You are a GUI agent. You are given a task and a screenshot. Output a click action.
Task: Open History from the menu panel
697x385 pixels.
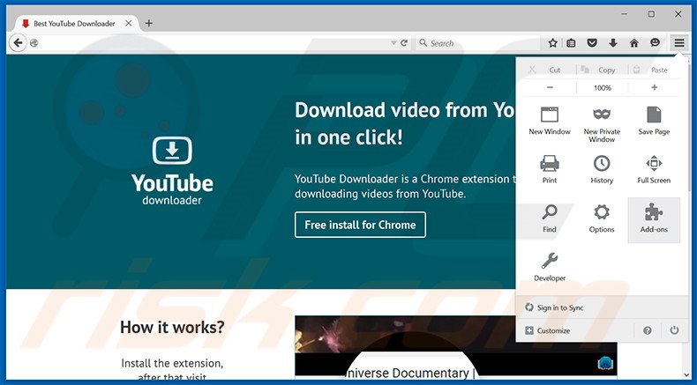tap(602, 170)
